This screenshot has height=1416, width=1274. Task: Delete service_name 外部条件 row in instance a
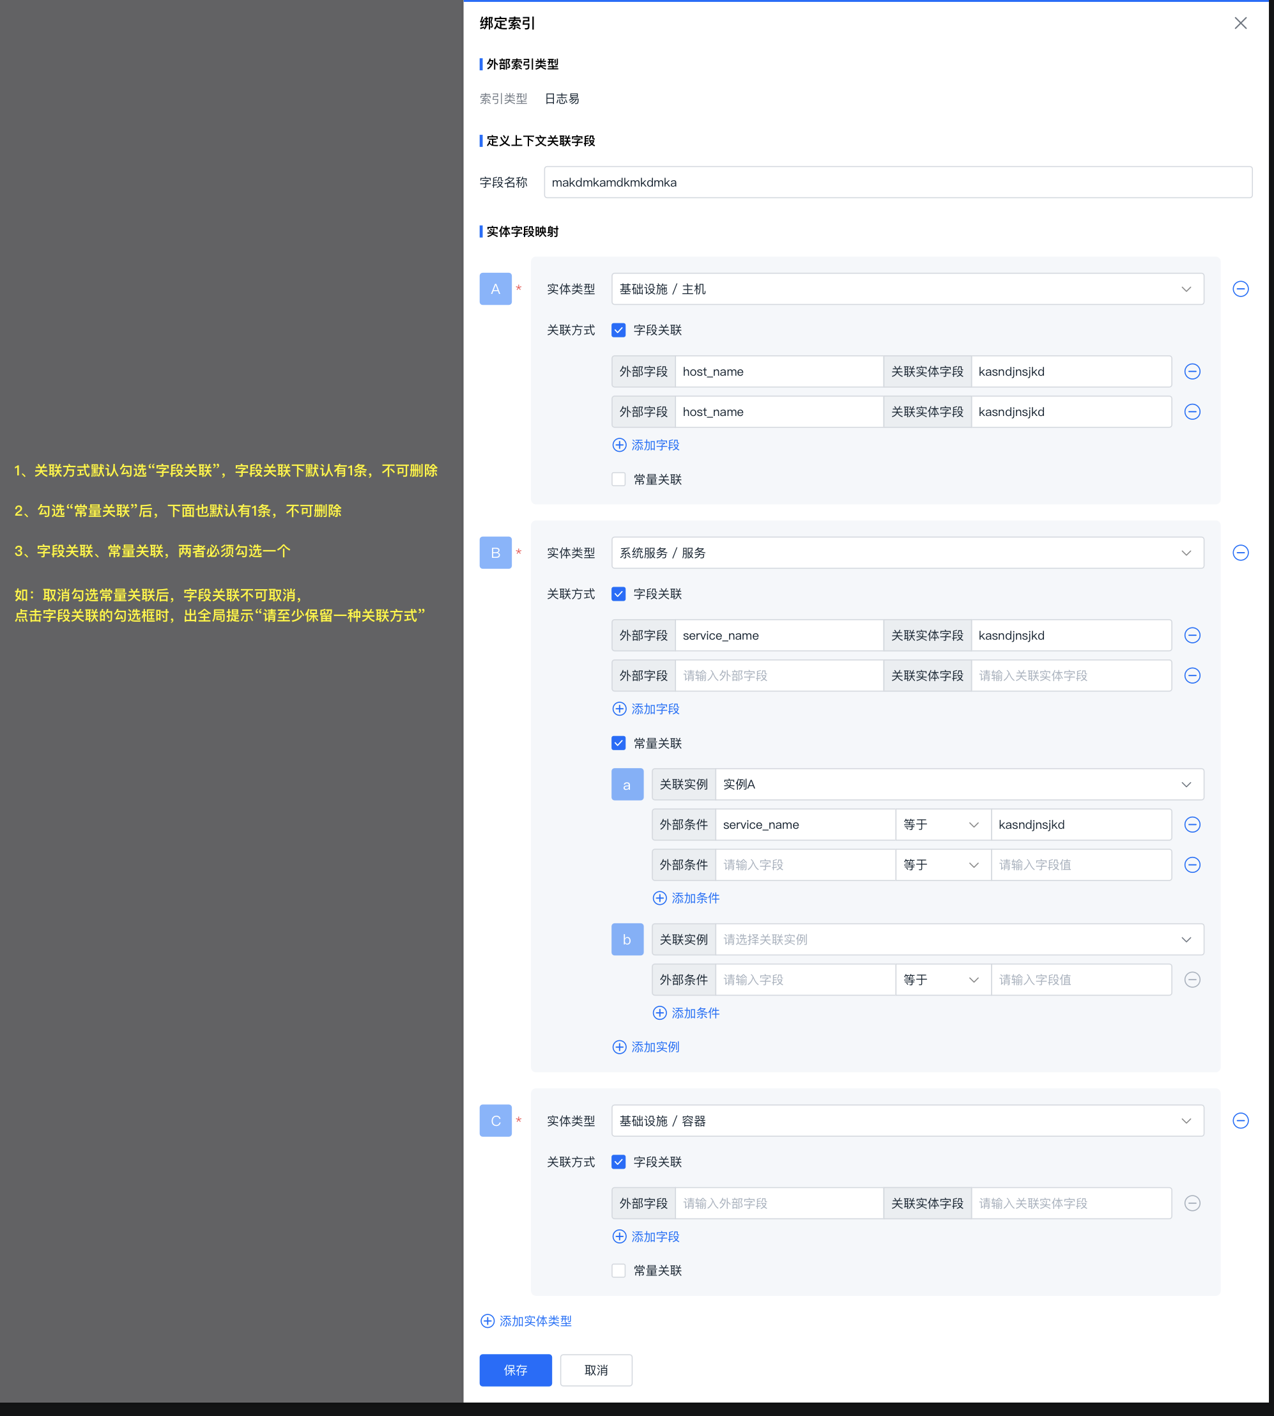pos(1192,824)
